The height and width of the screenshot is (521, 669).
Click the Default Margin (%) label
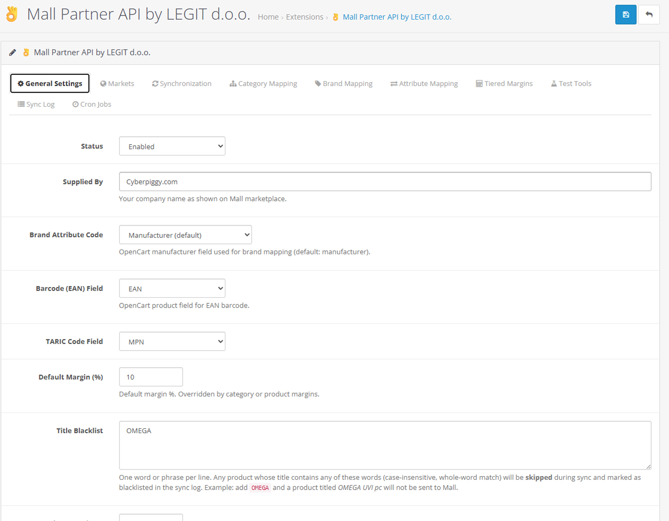click(x=71, y=377)
